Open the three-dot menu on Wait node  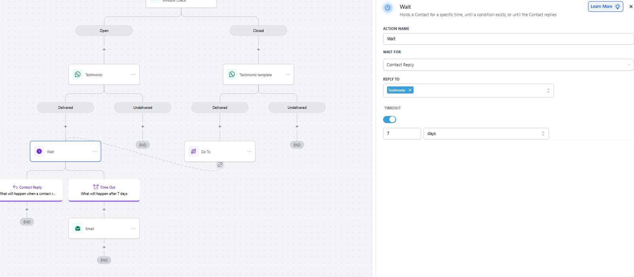coord(95,152)
